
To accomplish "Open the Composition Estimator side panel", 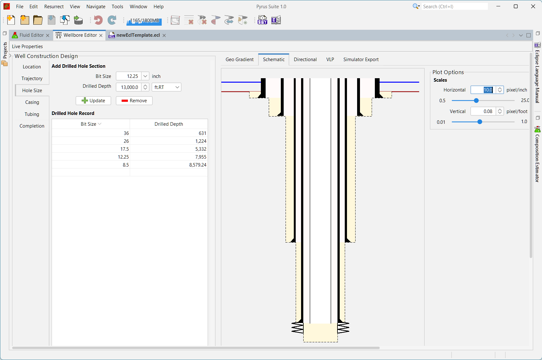I will pyautogui.click(x=537, y=155).
